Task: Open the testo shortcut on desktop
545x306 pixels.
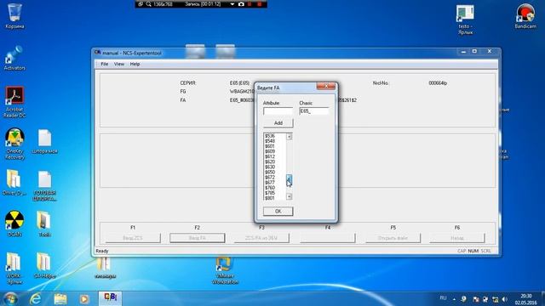Action: [465, 20]
